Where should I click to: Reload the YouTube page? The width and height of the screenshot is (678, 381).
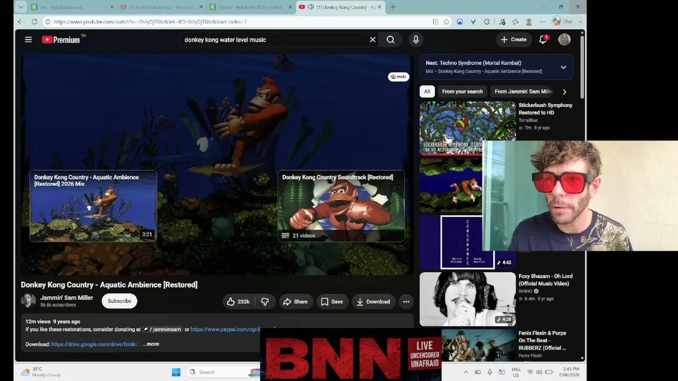pos(34,22)
